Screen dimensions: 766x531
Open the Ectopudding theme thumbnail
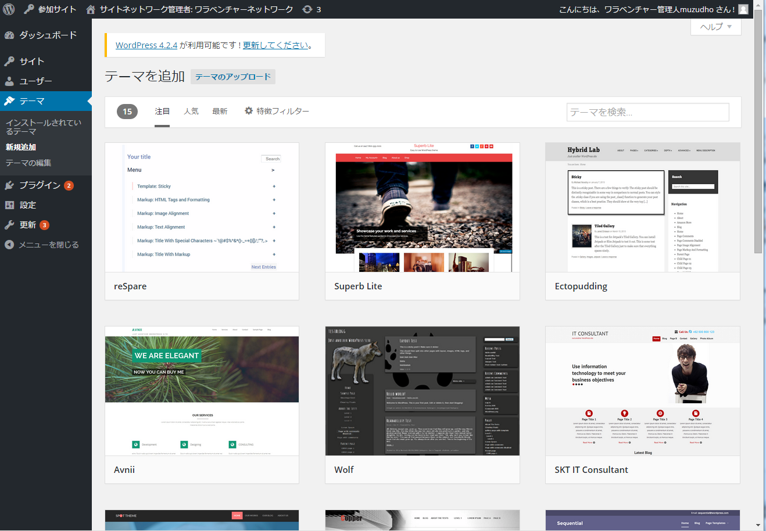tap(643, 207)
